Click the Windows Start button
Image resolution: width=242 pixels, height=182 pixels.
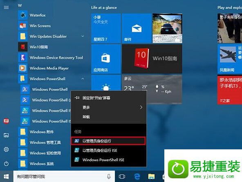pyautogui.click(x=6, y=176)
